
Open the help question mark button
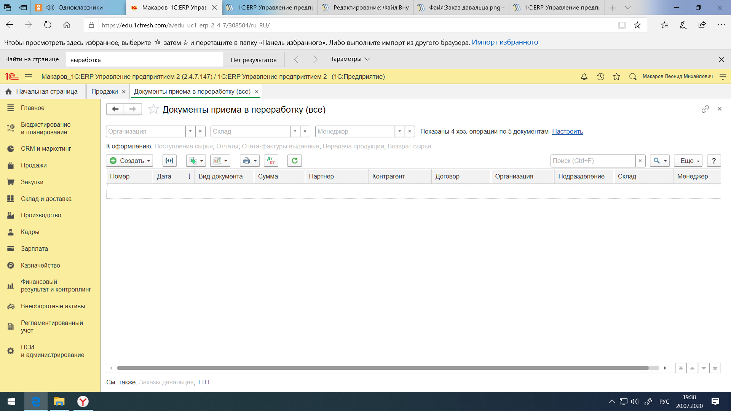click(714, 161)
